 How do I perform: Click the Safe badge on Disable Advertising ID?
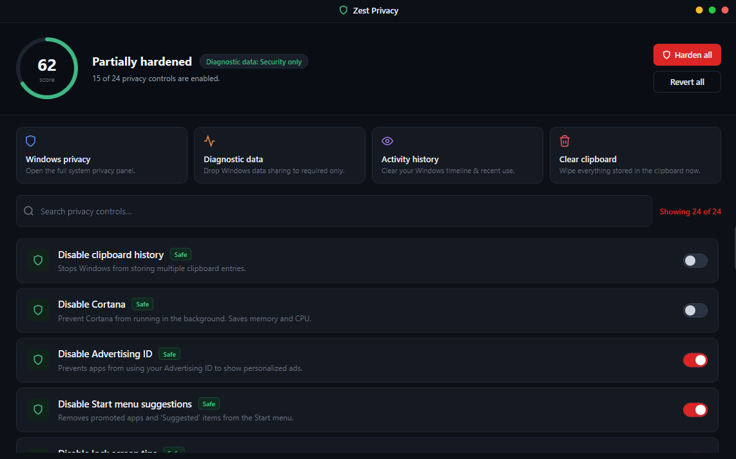[169, 354]
